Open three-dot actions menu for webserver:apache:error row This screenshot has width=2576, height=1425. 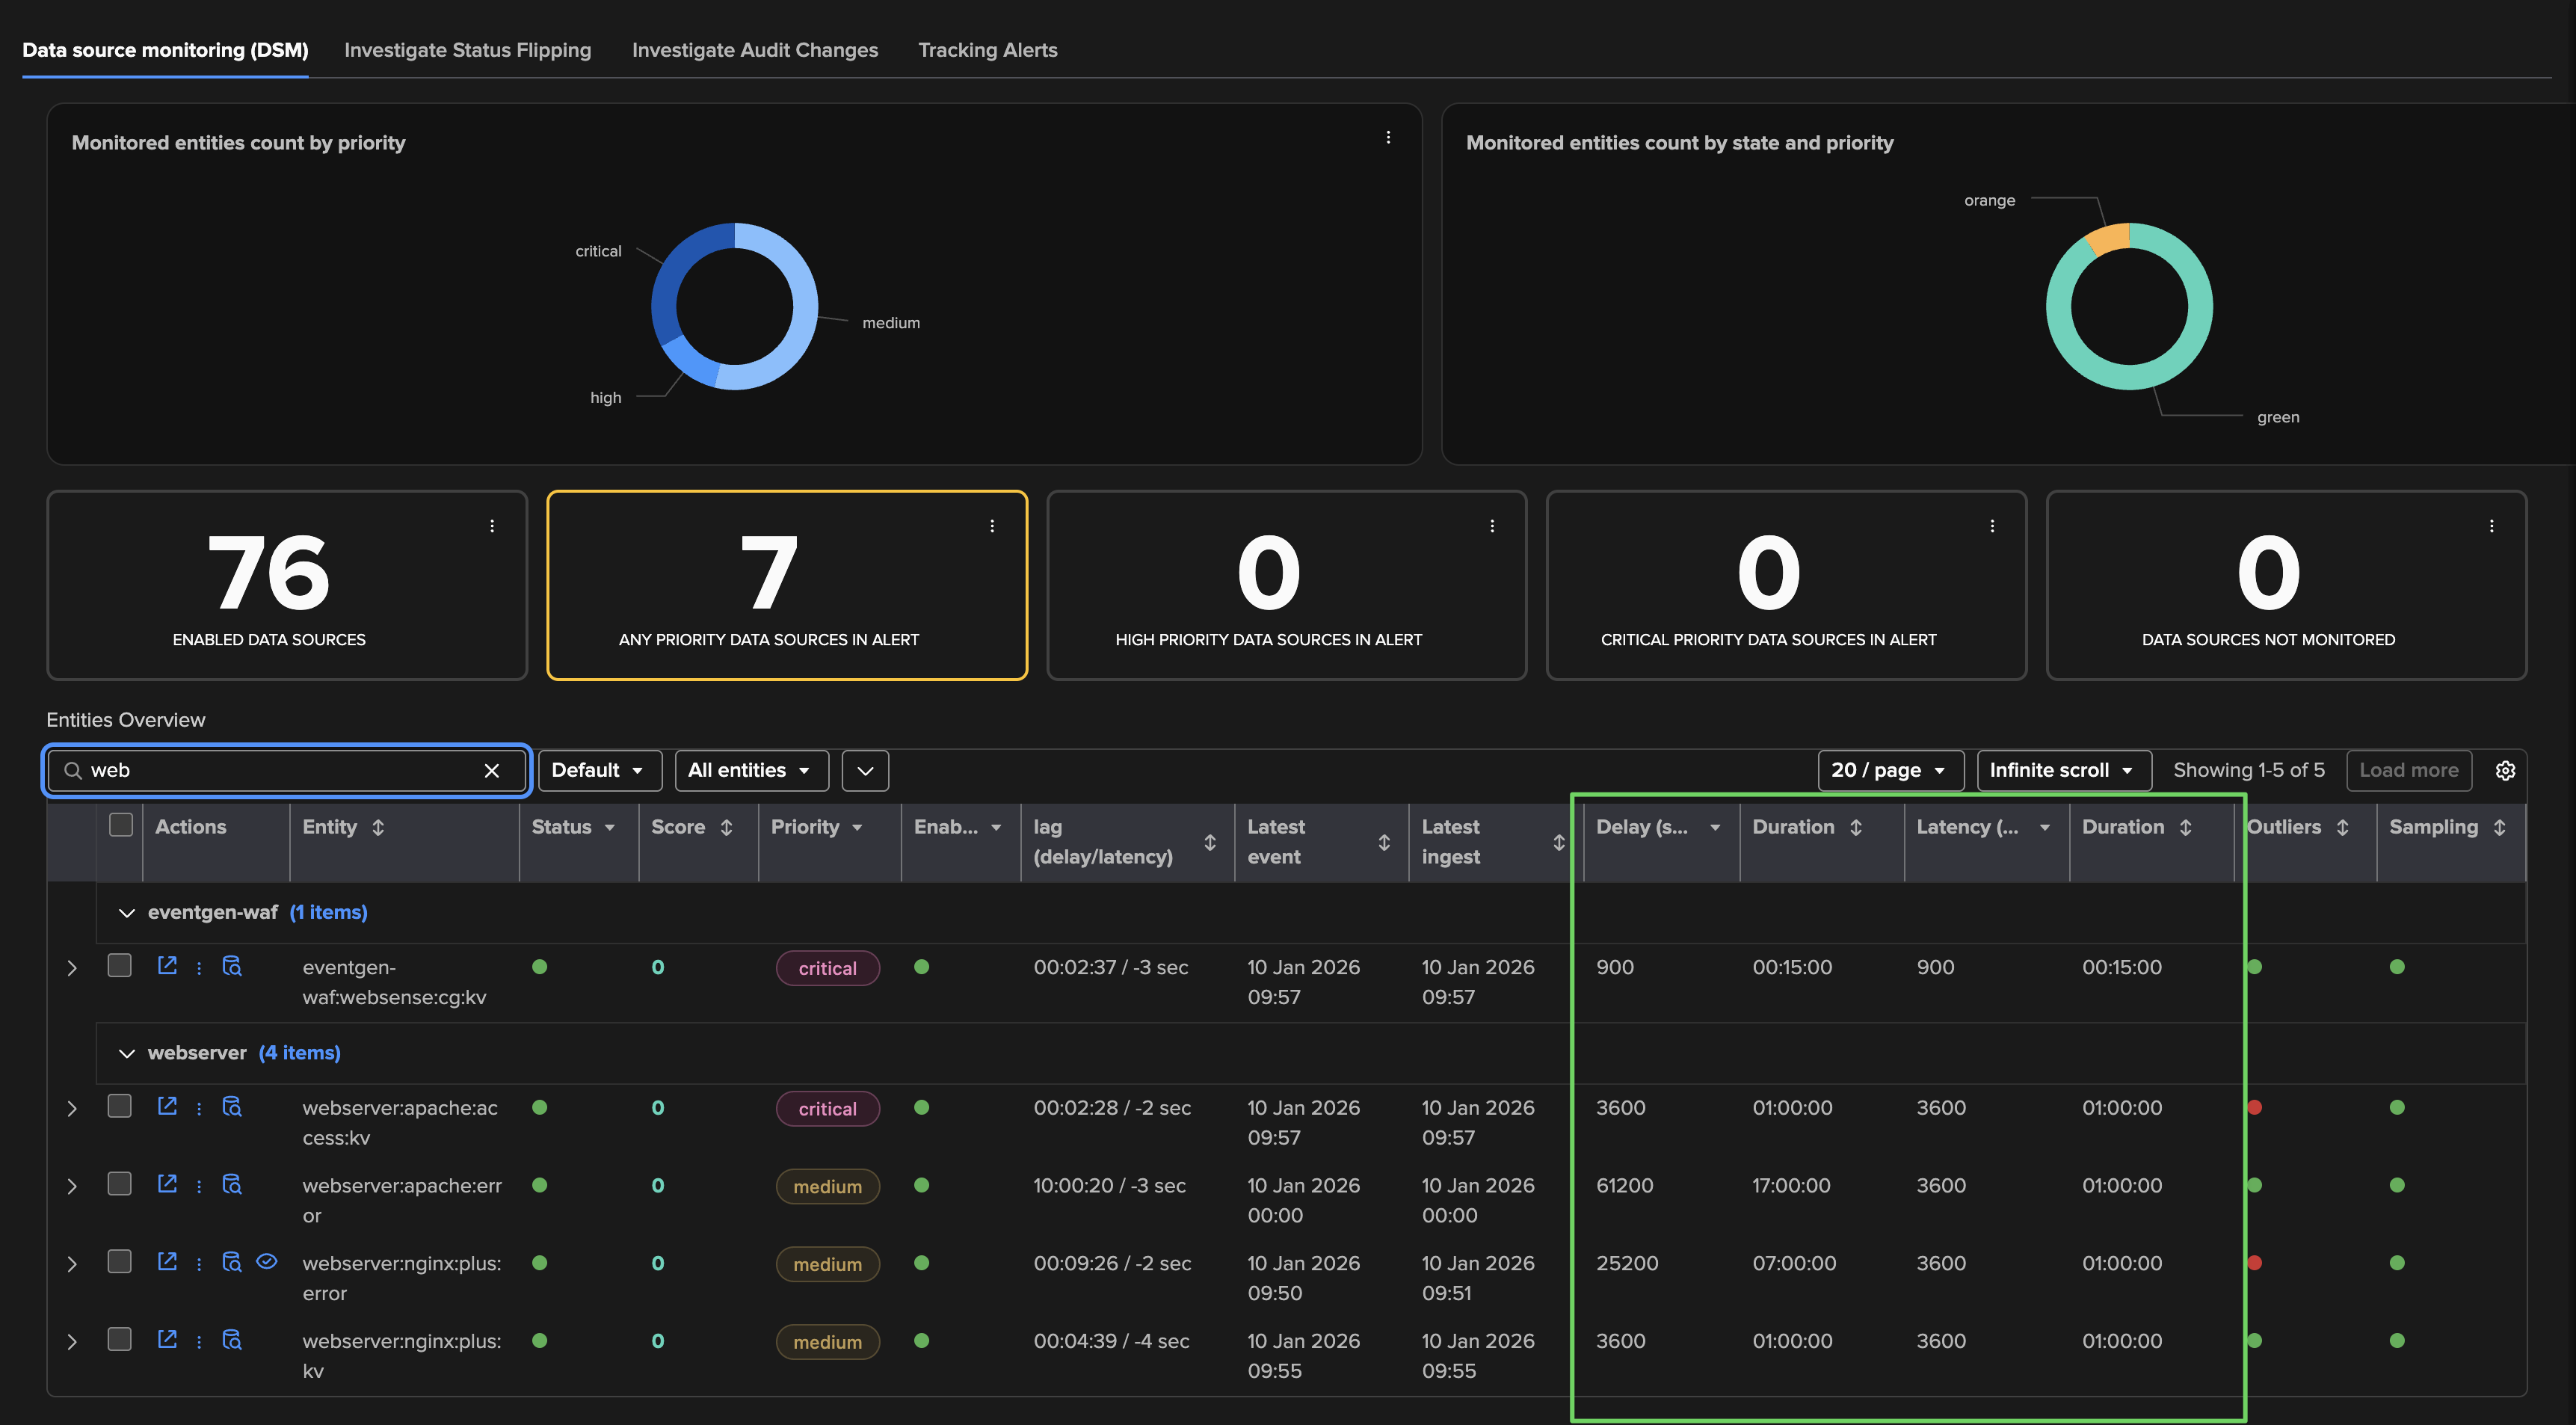point(199,1186)
